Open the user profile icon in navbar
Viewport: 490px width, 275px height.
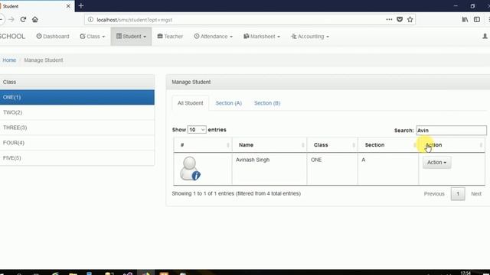tap(485, 37)
